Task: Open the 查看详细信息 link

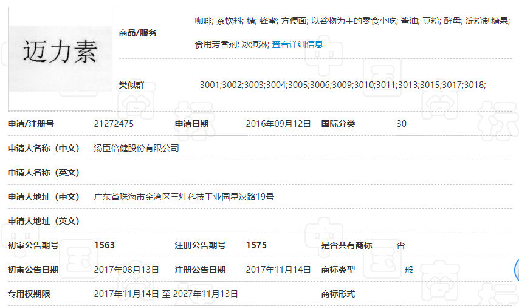Action: (x=297, y=45)
